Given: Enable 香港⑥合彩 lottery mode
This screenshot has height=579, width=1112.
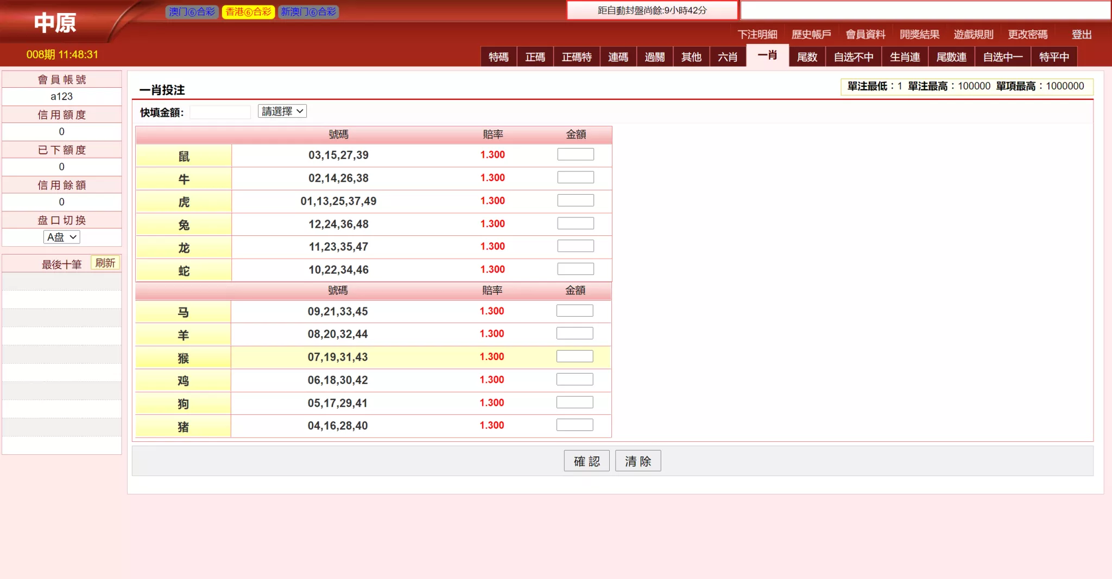Looking at the screenshot, I should point(249,11).
